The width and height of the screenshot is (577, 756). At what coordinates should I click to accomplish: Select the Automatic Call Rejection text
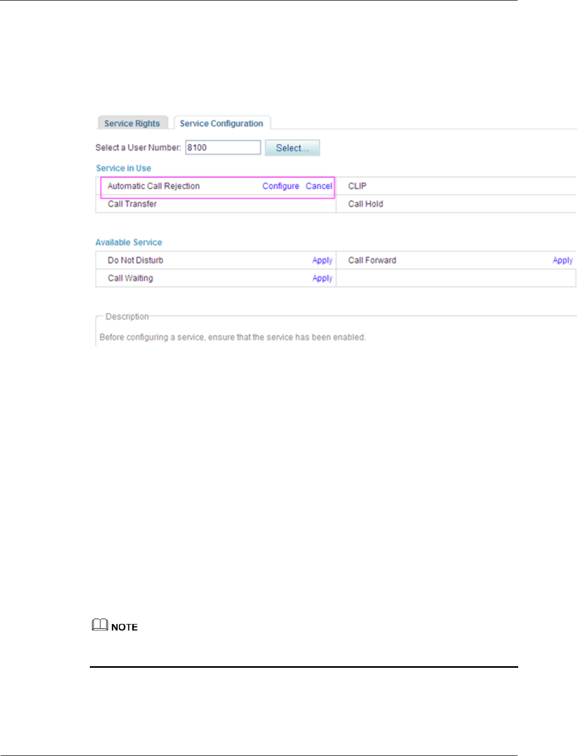tap(154, 186)
